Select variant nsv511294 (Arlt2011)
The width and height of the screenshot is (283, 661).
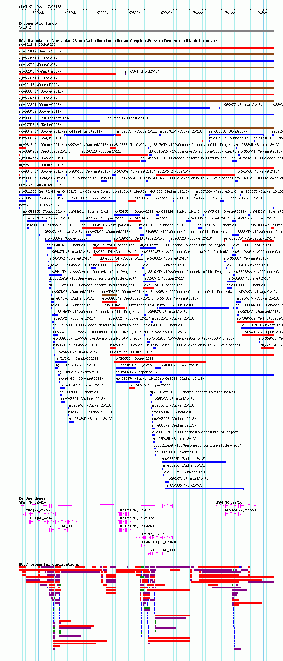pos(83,132)
